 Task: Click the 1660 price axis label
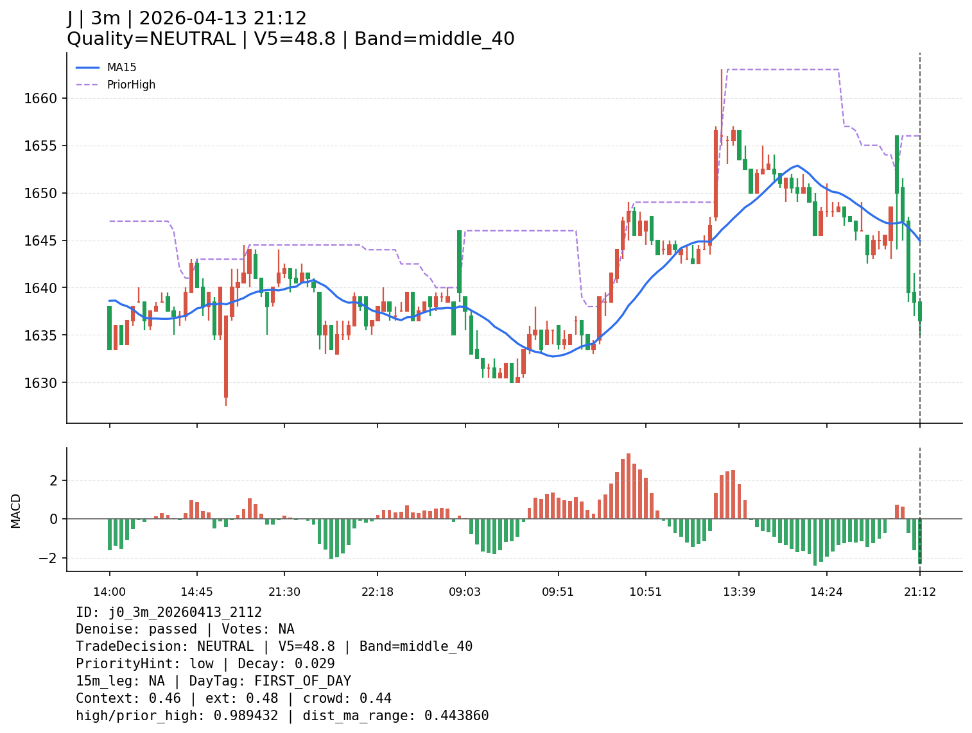(40, 99)
